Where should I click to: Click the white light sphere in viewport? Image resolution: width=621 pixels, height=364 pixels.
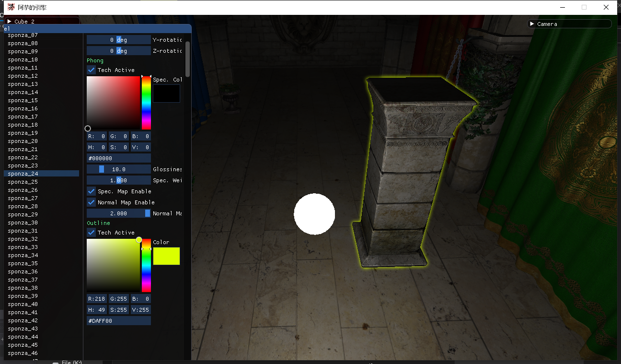pyautogui.click(x=314, y=214)
